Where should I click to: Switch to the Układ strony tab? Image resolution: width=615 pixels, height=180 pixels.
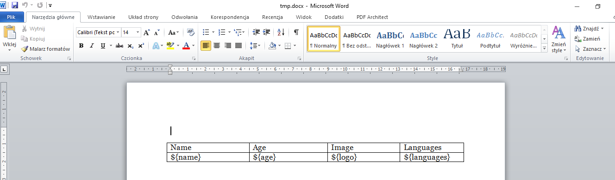click(x=144, y=17)
